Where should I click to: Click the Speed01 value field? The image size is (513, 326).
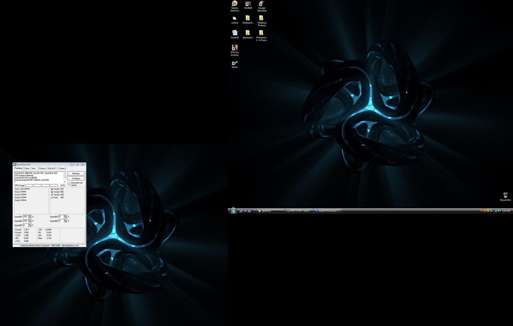coord(26,217)
